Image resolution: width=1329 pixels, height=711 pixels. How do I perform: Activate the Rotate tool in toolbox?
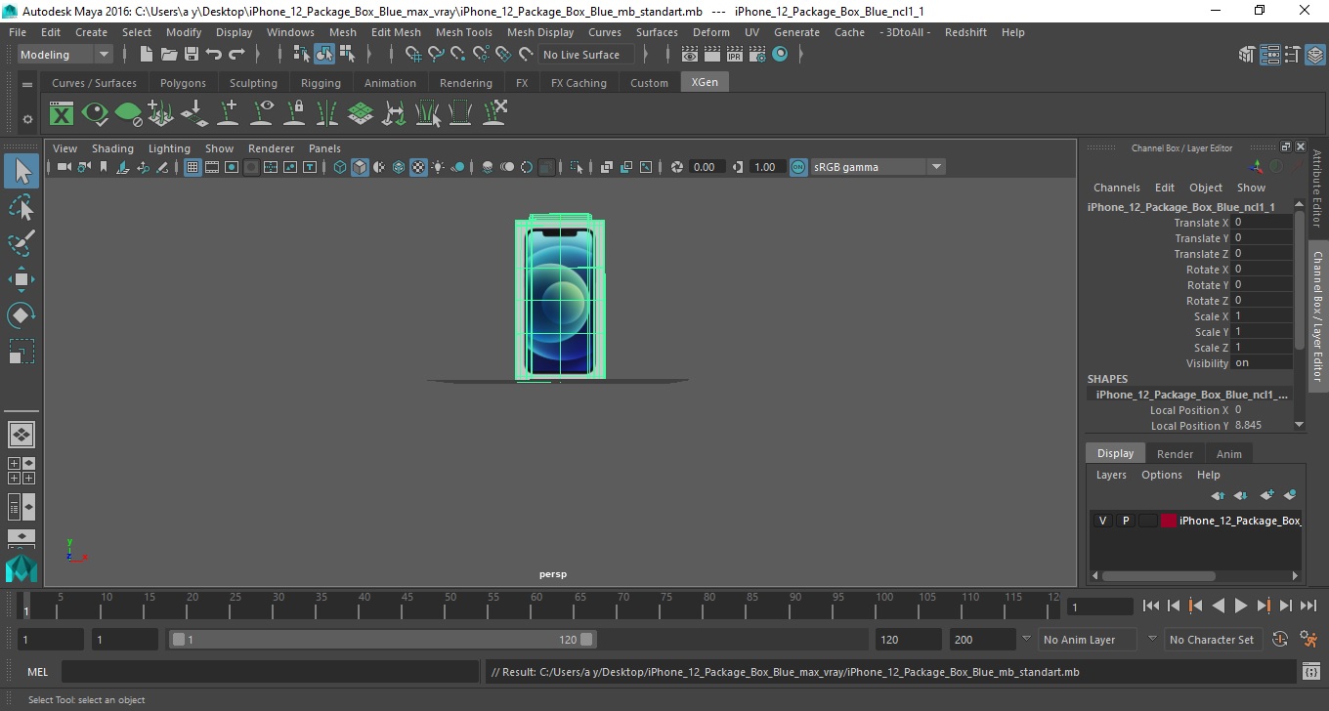[21, 315]
